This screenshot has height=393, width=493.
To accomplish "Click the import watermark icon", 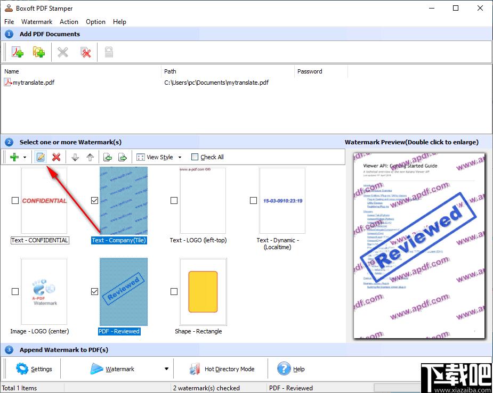I will coord(108,157).
